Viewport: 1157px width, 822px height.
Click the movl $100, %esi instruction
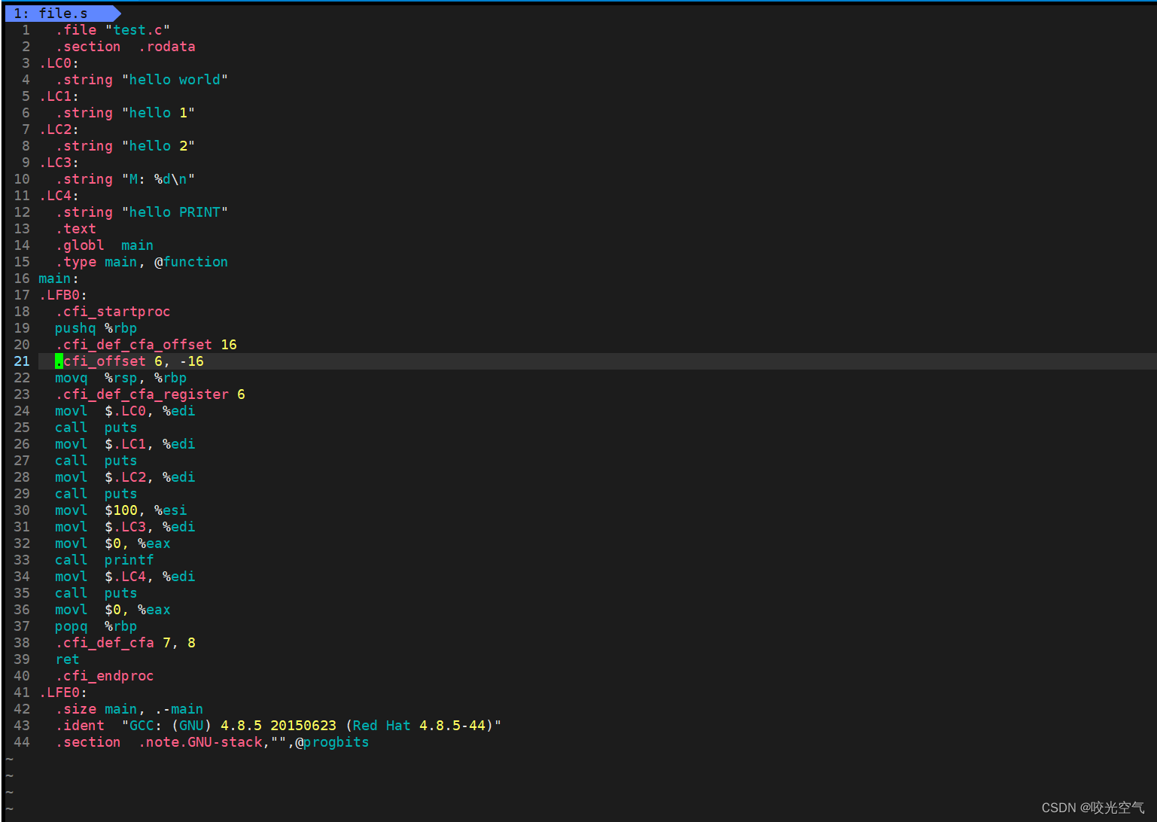[x=120, y=510]
